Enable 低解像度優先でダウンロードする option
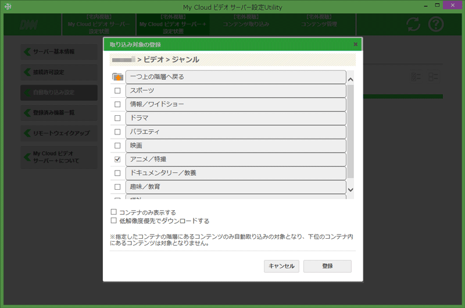This screenshot has height=308, width=465. tap(113, 221)
